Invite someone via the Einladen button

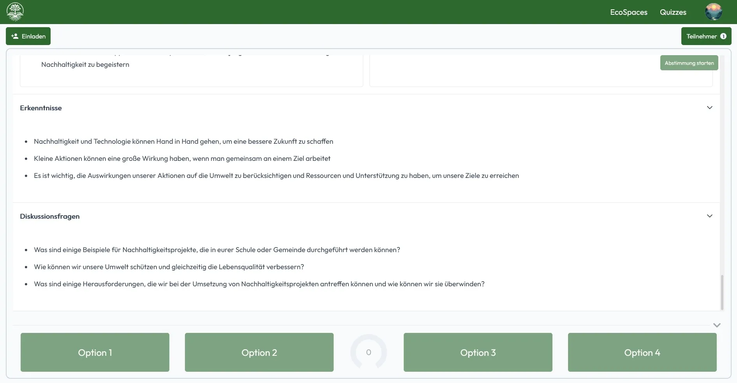tap(28, 36)
